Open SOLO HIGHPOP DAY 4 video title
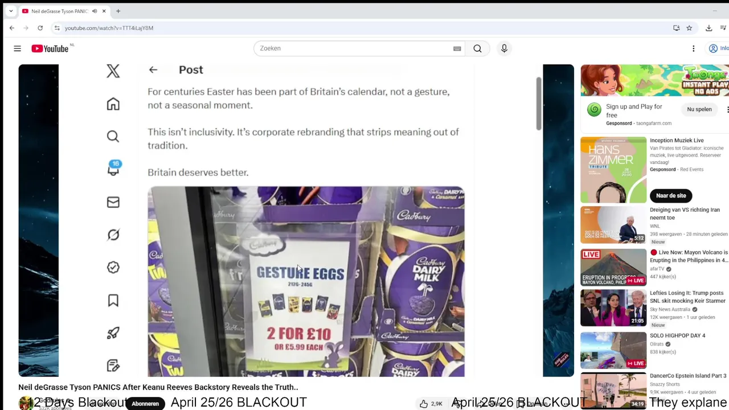The image size is (729, 410). [677, 335]
